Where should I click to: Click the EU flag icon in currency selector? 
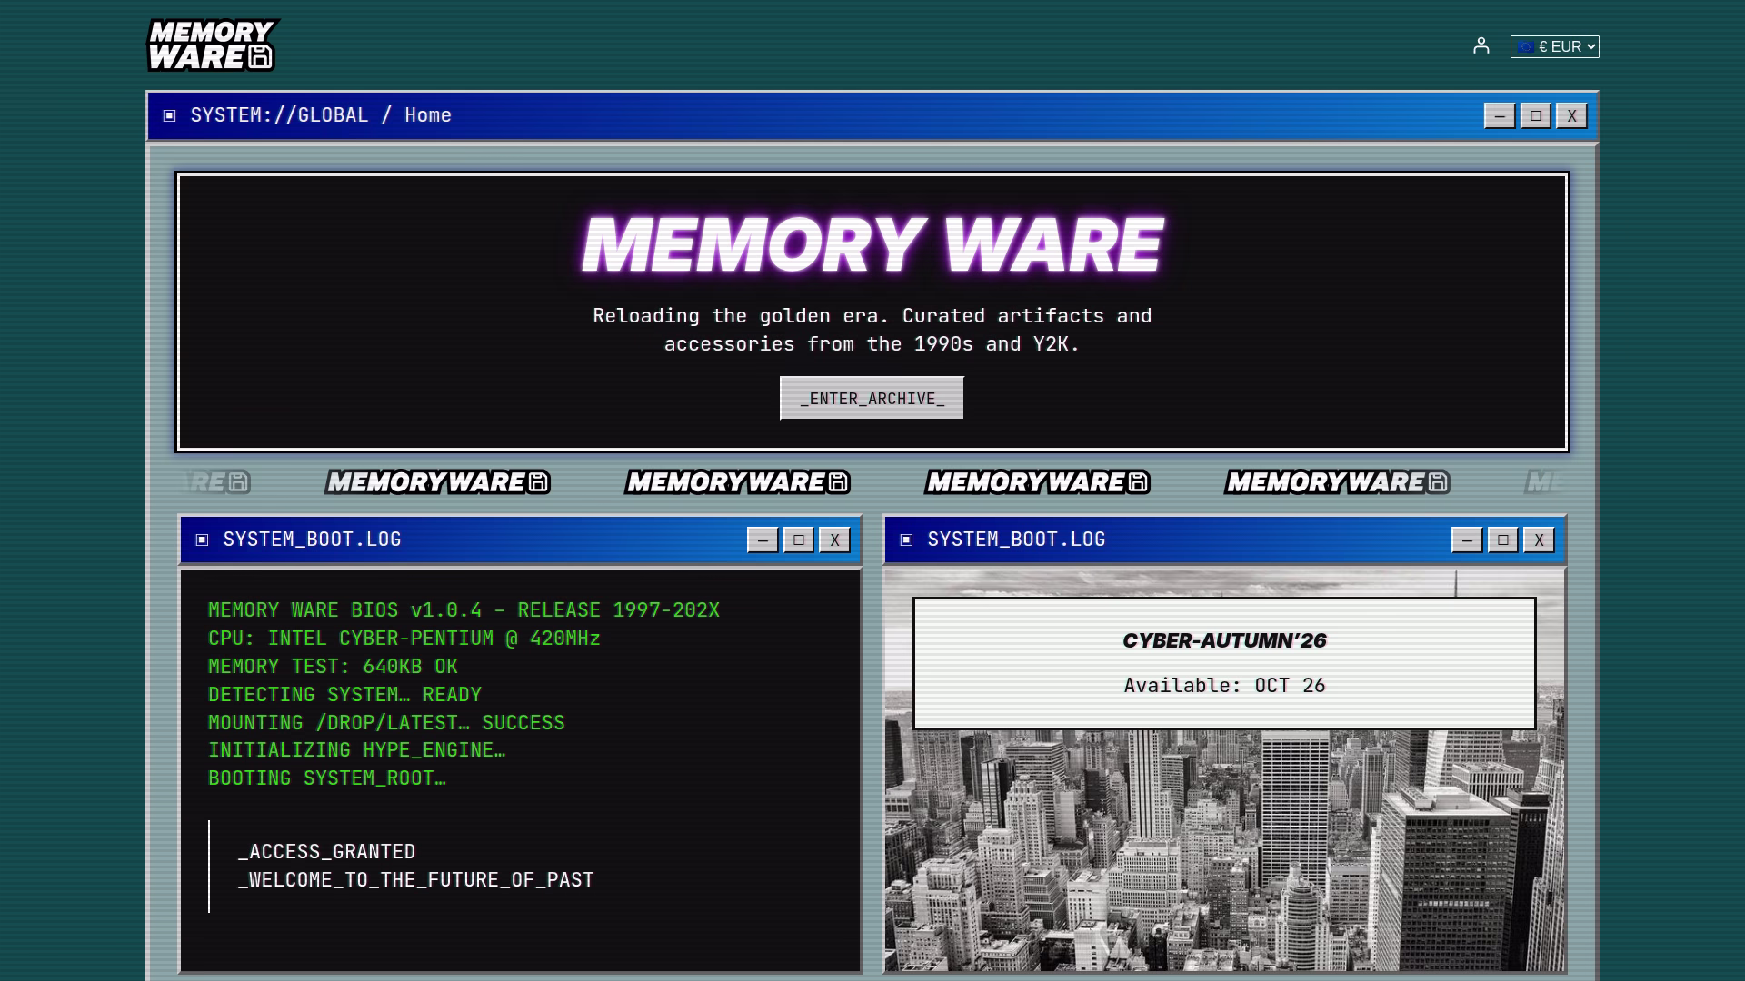click(x=1526, y=45)
